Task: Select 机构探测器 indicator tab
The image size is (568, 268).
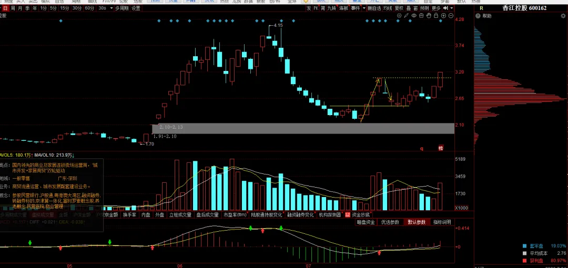Action: pyautogui.click(x=330, y=215)
